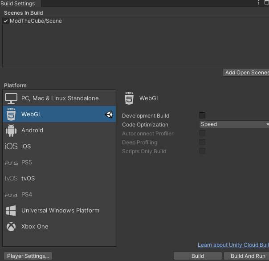269x261 pixels.
Task: Click the HTML5 icon in WebGL settings header
Action: coord(129,98)
